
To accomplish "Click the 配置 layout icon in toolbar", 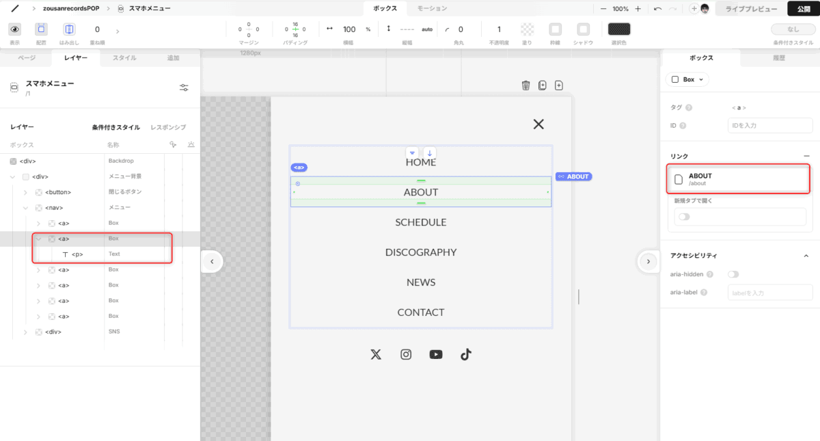I will tap(42, 29).
